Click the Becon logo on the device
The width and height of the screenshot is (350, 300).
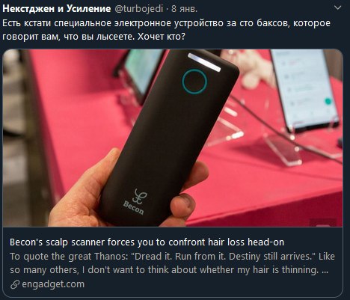pyautogui.click(x=135, y=202)
